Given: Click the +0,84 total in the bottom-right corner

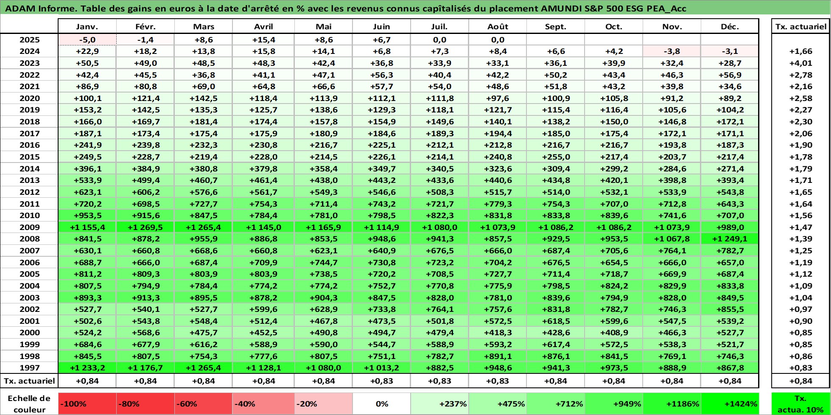Looking at the screenshot, I should tap(800, 381).
